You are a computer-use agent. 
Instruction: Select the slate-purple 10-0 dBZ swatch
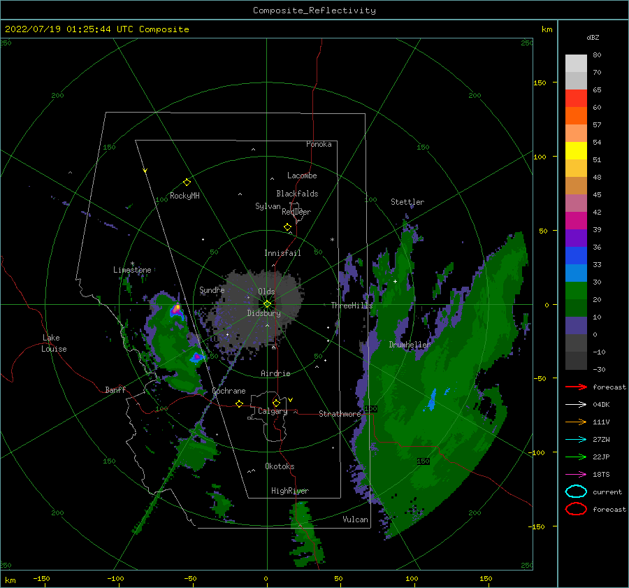pos(576,326)
